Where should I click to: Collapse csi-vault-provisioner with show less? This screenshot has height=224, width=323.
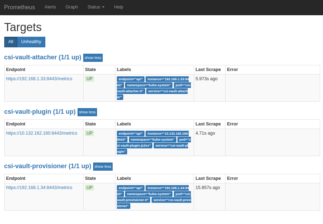[103, 167]
